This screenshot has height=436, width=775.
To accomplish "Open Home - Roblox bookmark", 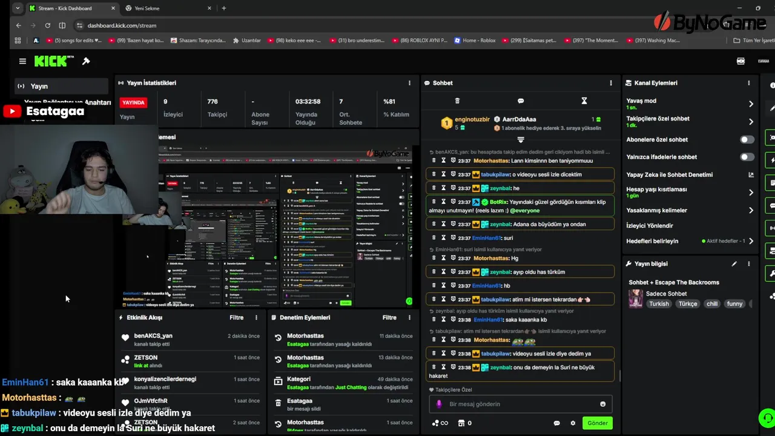I will click(x=473, y=41).
